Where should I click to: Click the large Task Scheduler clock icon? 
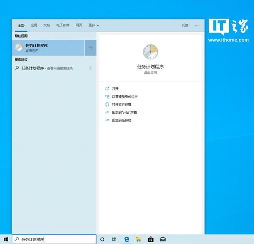pos(150,52)
